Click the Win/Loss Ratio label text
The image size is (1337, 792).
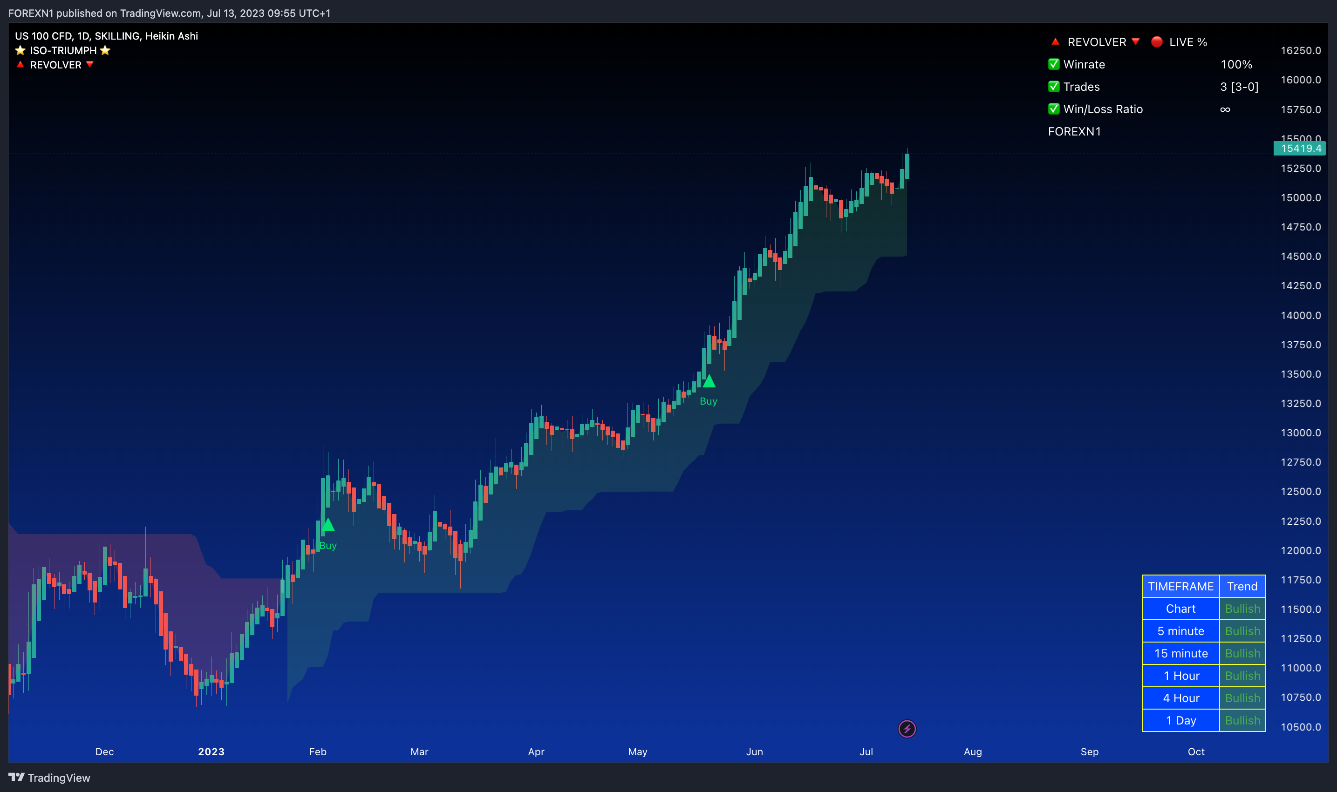pyautogui.click(x=1103, y=109)
